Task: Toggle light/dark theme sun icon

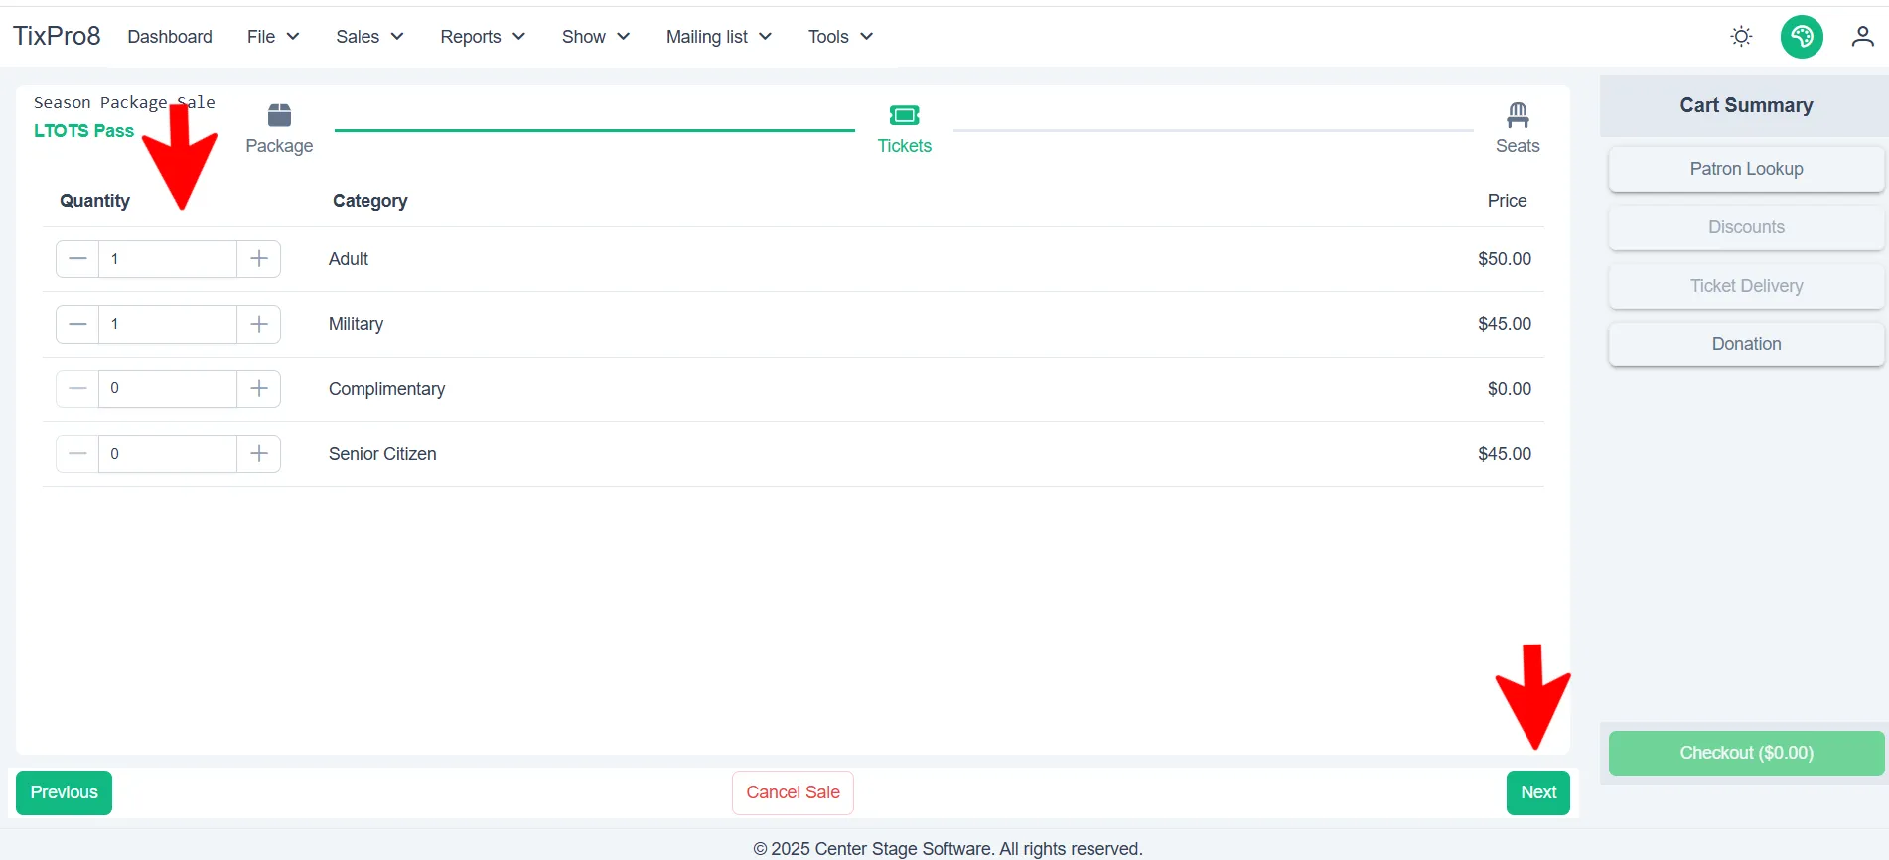Action: point(1741,37)
